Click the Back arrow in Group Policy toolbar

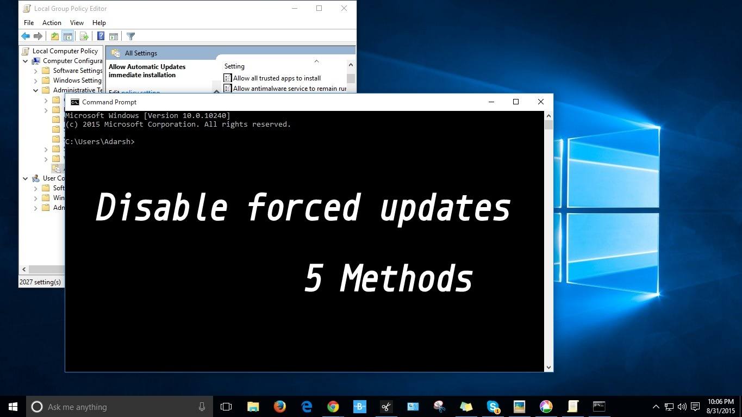pos(26,36)
